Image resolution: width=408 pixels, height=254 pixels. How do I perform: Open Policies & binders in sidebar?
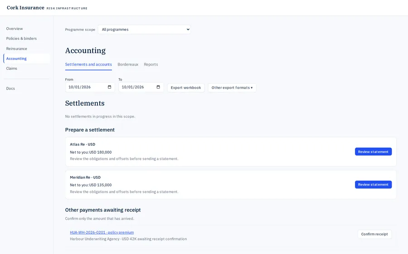tap(21, 38)
